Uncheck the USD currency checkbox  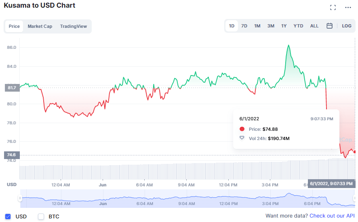[x=8, y=216]
